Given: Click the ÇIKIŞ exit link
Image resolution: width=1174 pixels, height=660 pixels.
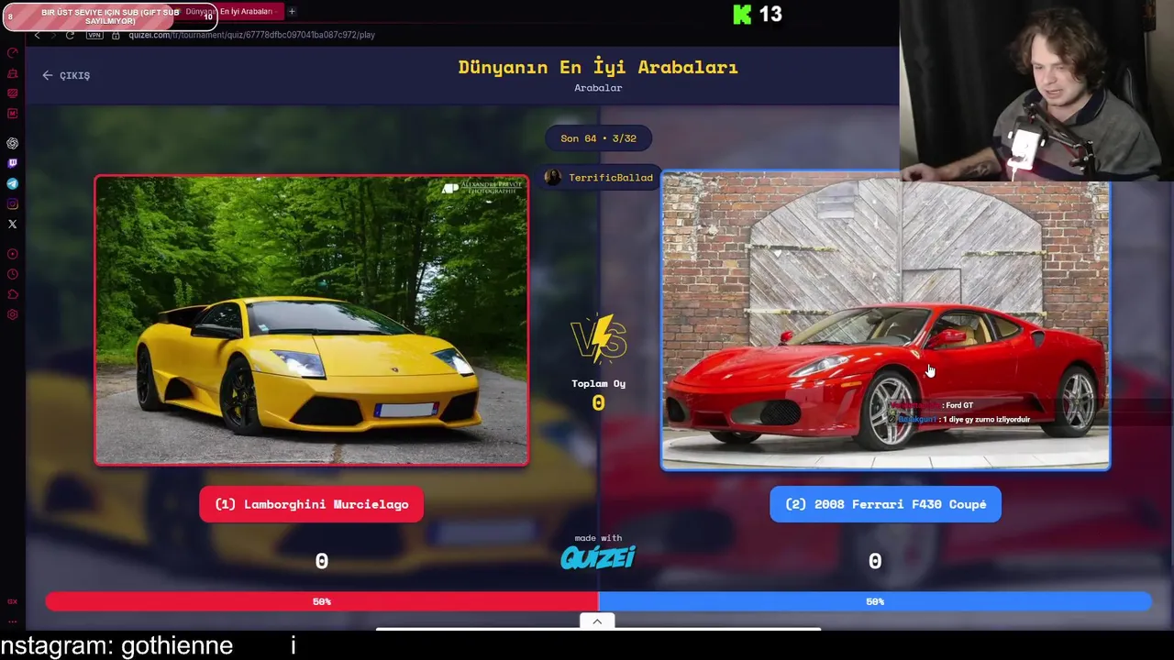Looking at the screenshot, I should click(66, 75).
